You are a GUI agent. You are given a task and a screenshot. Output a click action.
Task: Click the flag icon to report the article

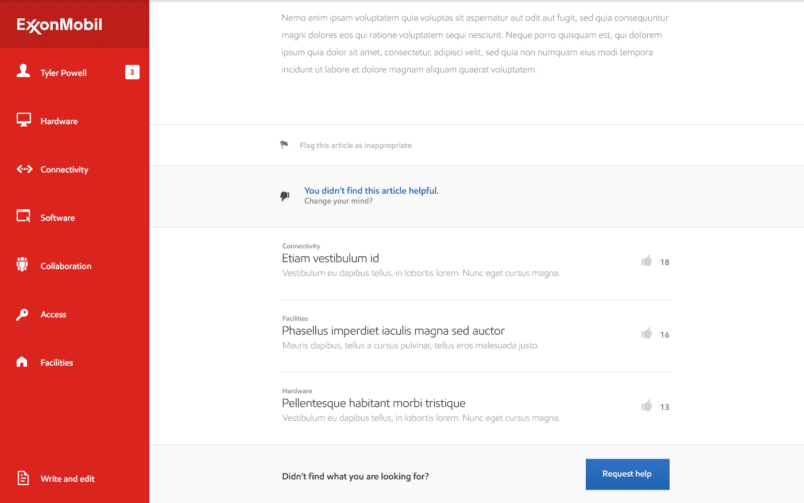click(284, 145)
